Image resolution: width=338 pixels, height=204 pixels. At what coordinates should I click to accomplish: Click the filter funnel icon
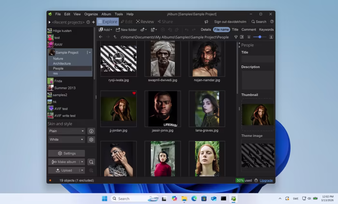(236, 37)
